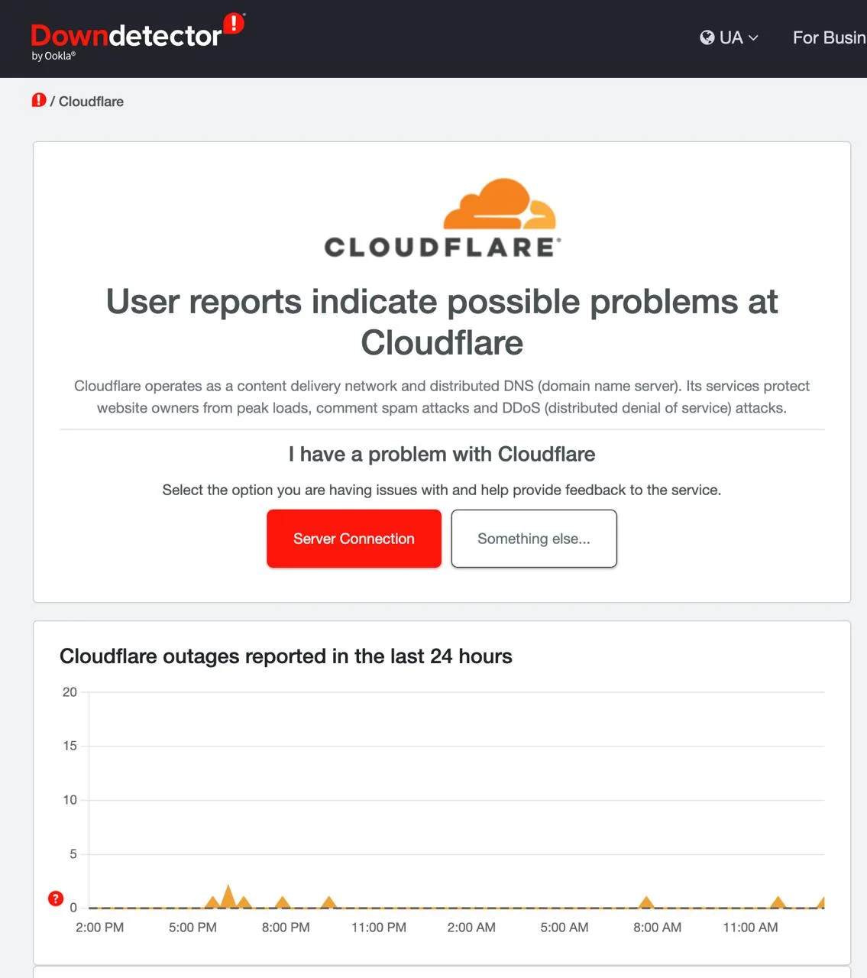Open the For Business menu item
Image resolution: width=867 pixels, height=978 pixels.
point(829,37)
